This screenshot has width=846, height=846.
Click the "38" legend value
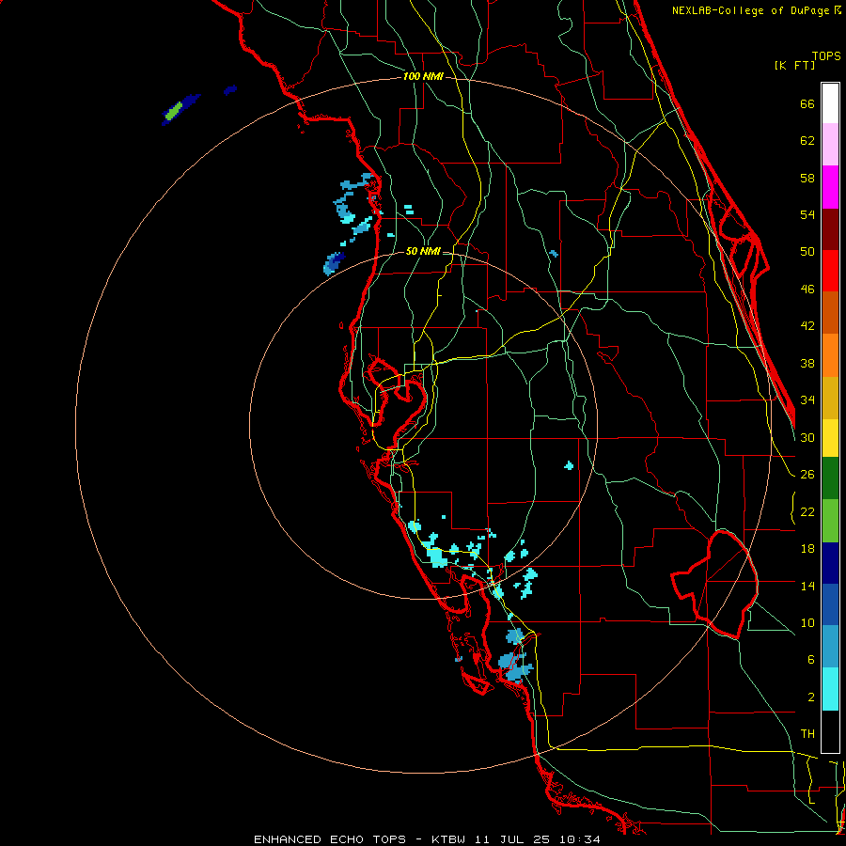pyautogui.click(x=807, y=363)
